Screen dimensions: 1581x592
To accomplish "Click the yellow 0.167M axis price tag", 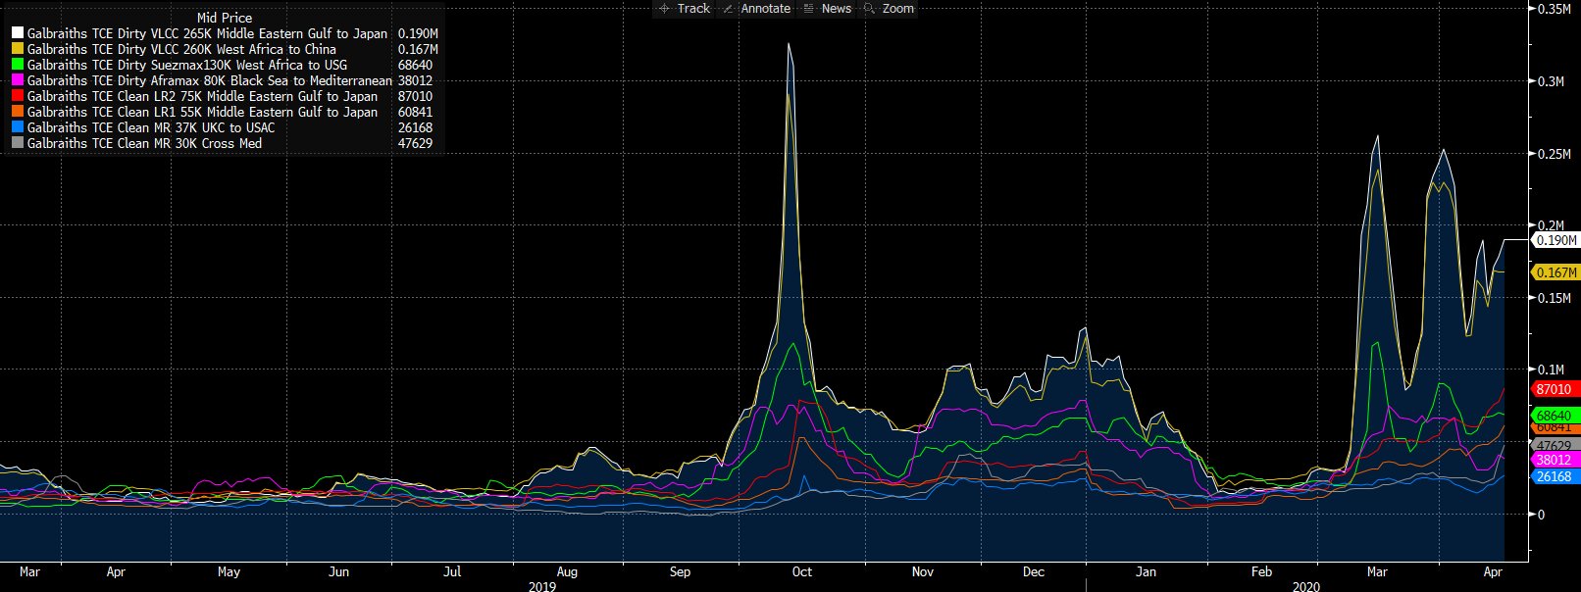I will [x=1555, y=272].
